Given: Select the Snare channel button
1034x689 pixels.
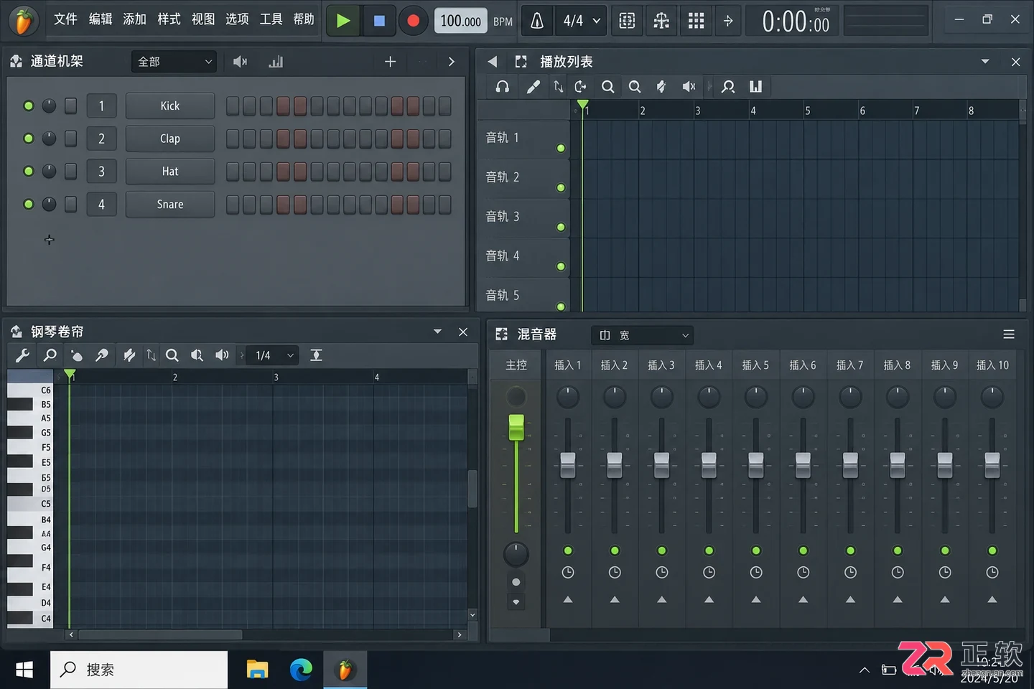Looking at the screenshot, I should click(170, 205).
